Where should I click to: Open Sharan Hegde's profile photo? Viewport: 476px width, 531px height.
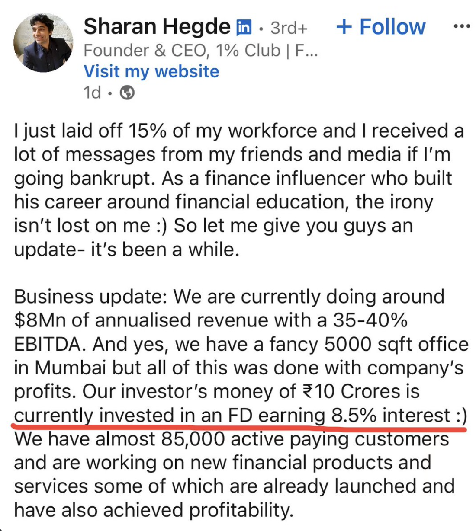(x=43, y=43)
